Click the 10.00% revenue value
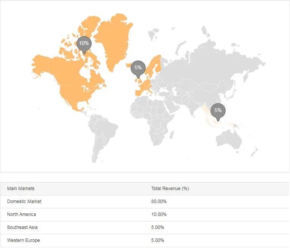The width and height of the screenshot is (290, 248). tap(159, 214)
